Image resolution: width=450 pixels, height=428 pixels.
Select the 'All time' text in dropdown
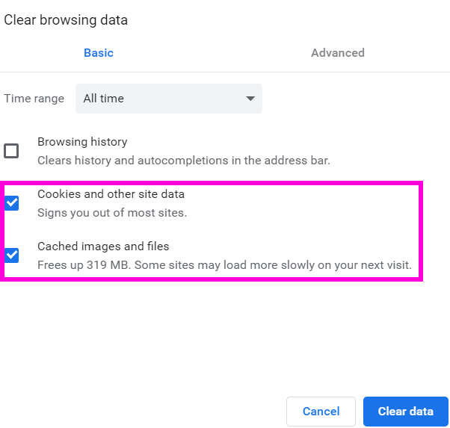point(104,99)
